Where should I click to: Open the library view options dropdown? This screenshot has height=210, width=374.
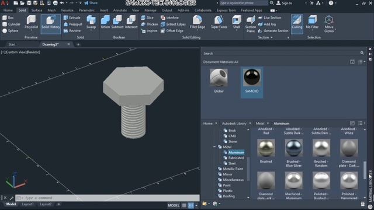tap(362, 123)
